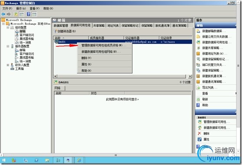Select 邮箱 under 组织配置 in the tree
The width and height of the screenshot is (242, 165).
(23, 31)
